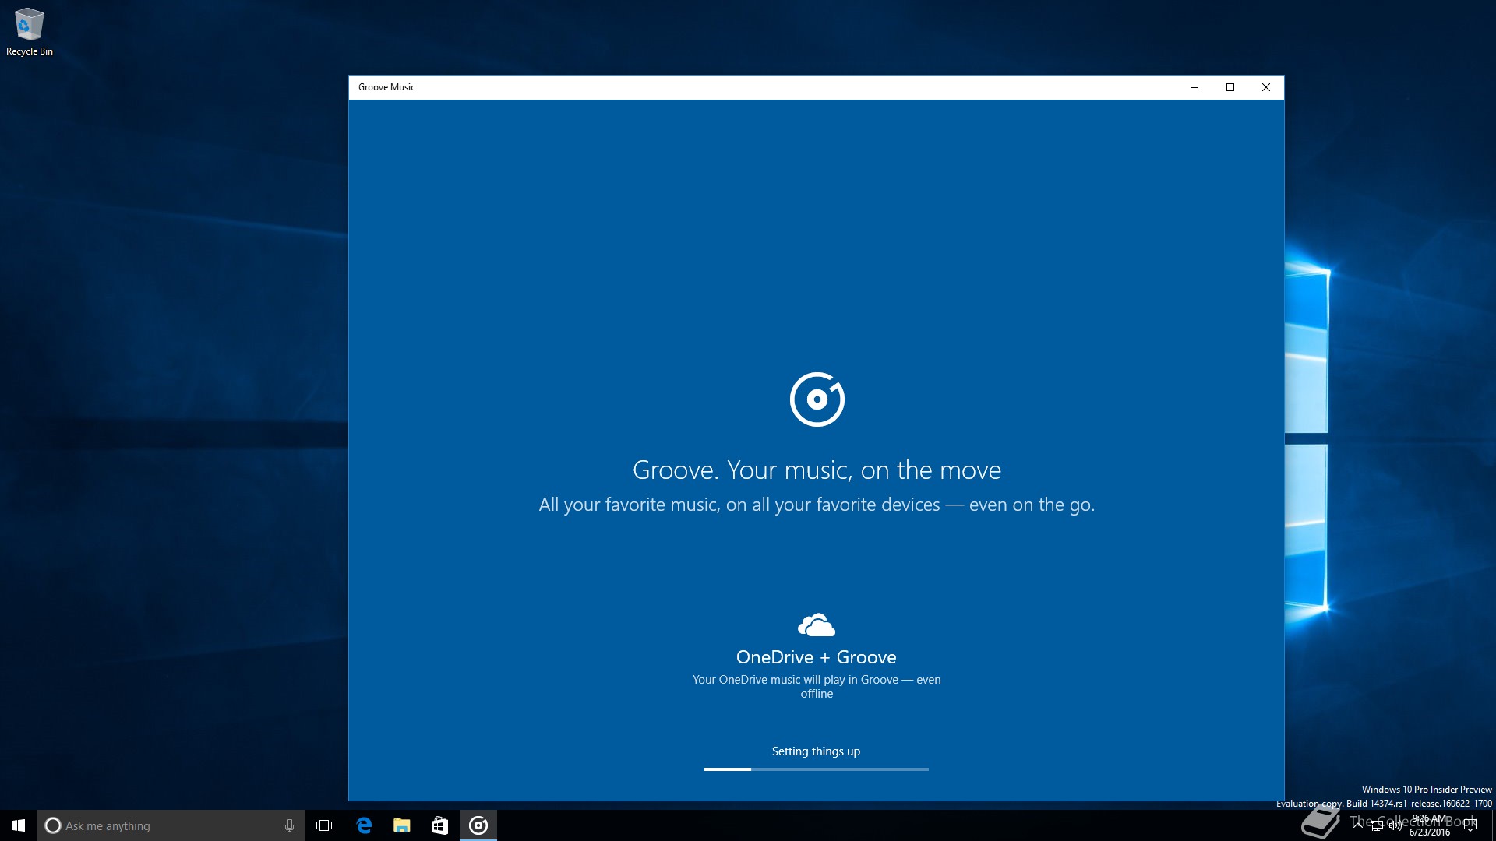
Task: Maximize the Groove Music window
Action: point(1230,87)
